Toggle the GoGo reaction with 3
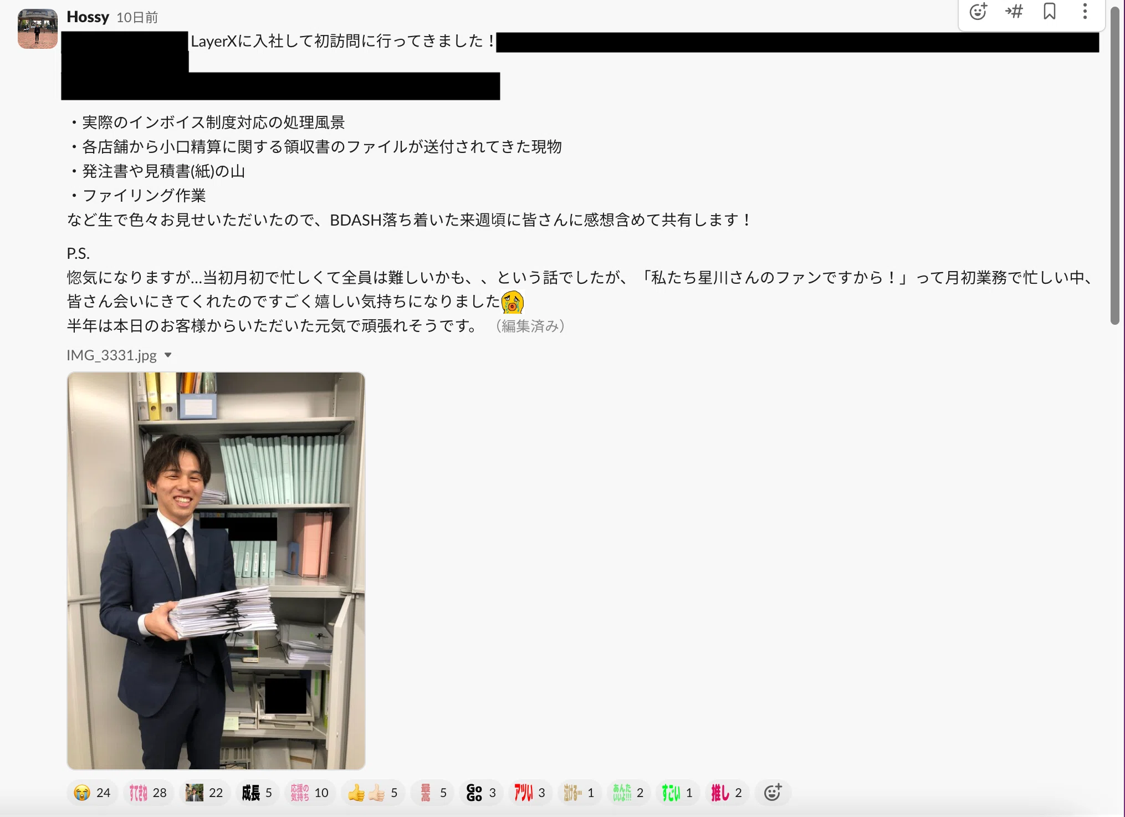1125x817 pixels. point(481,793)
